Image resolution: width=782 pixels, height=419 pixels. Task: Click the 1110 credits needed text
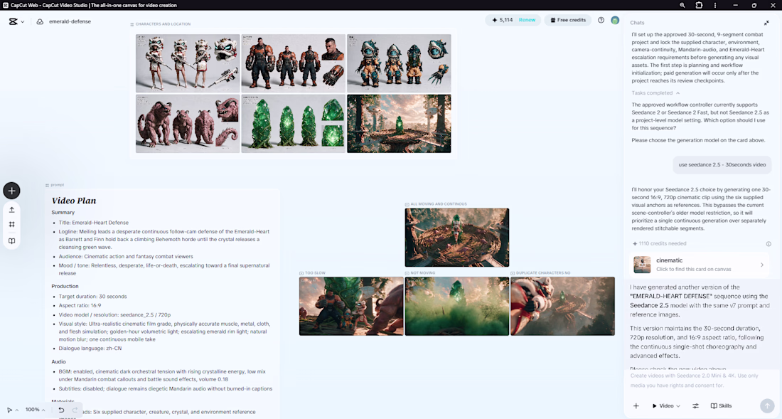pyautogui.click(x=663, y=244)
